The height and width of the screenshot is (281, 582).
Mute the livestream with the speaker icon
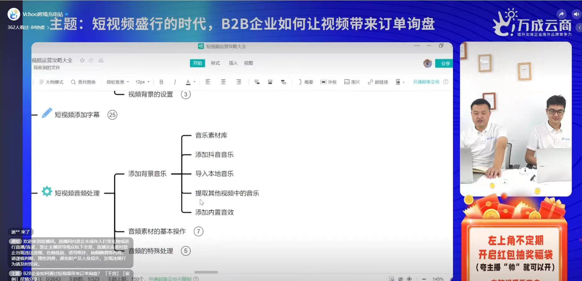coord(576,14)
